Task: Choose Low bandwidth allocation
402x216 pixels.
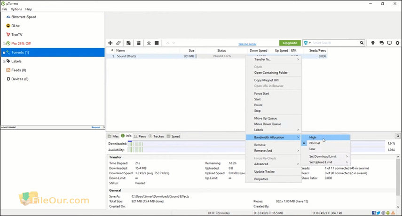Action: [312, 149]
